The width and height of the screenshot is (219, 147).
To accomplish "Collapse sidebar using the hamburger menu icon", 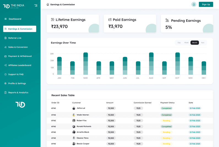I will (x=36, y=5).
